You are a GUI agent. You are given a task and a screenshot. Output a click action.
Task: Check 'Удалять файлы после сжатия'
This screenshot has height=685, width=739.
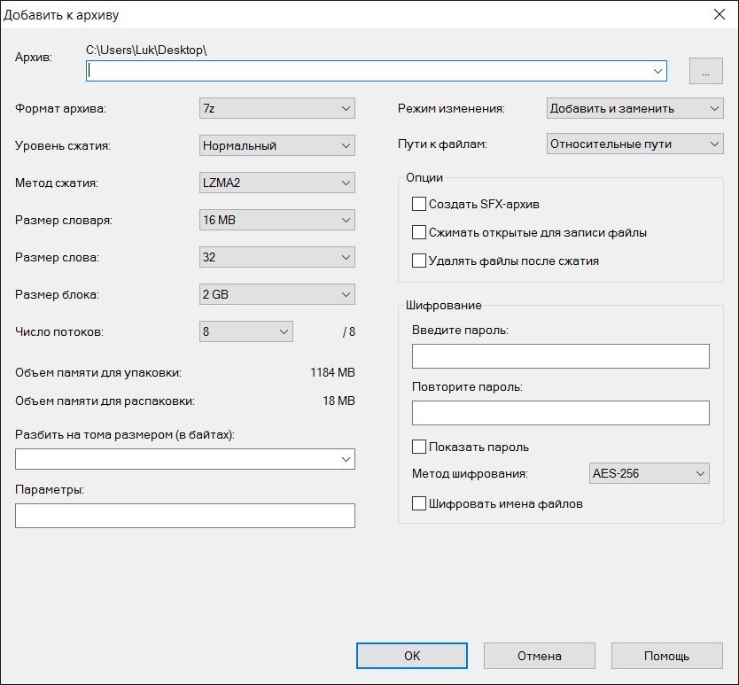[x=419, y=261]
